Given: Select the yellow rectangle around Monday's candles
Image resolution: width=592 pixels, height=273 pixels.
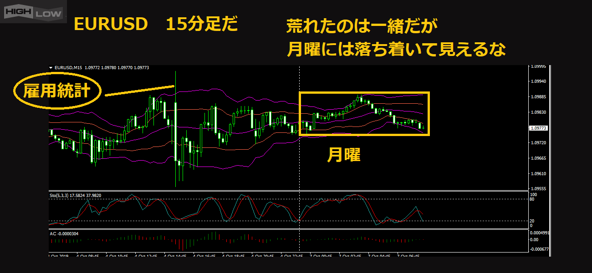Looking at the screenshot, I should click(364, 93).
